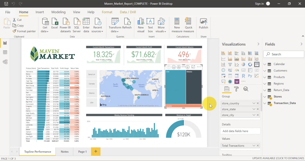Open the Modeling ribbon tab
Image resolution: width=305 pixels, height=161 pixels.
[x=58, y=12]
